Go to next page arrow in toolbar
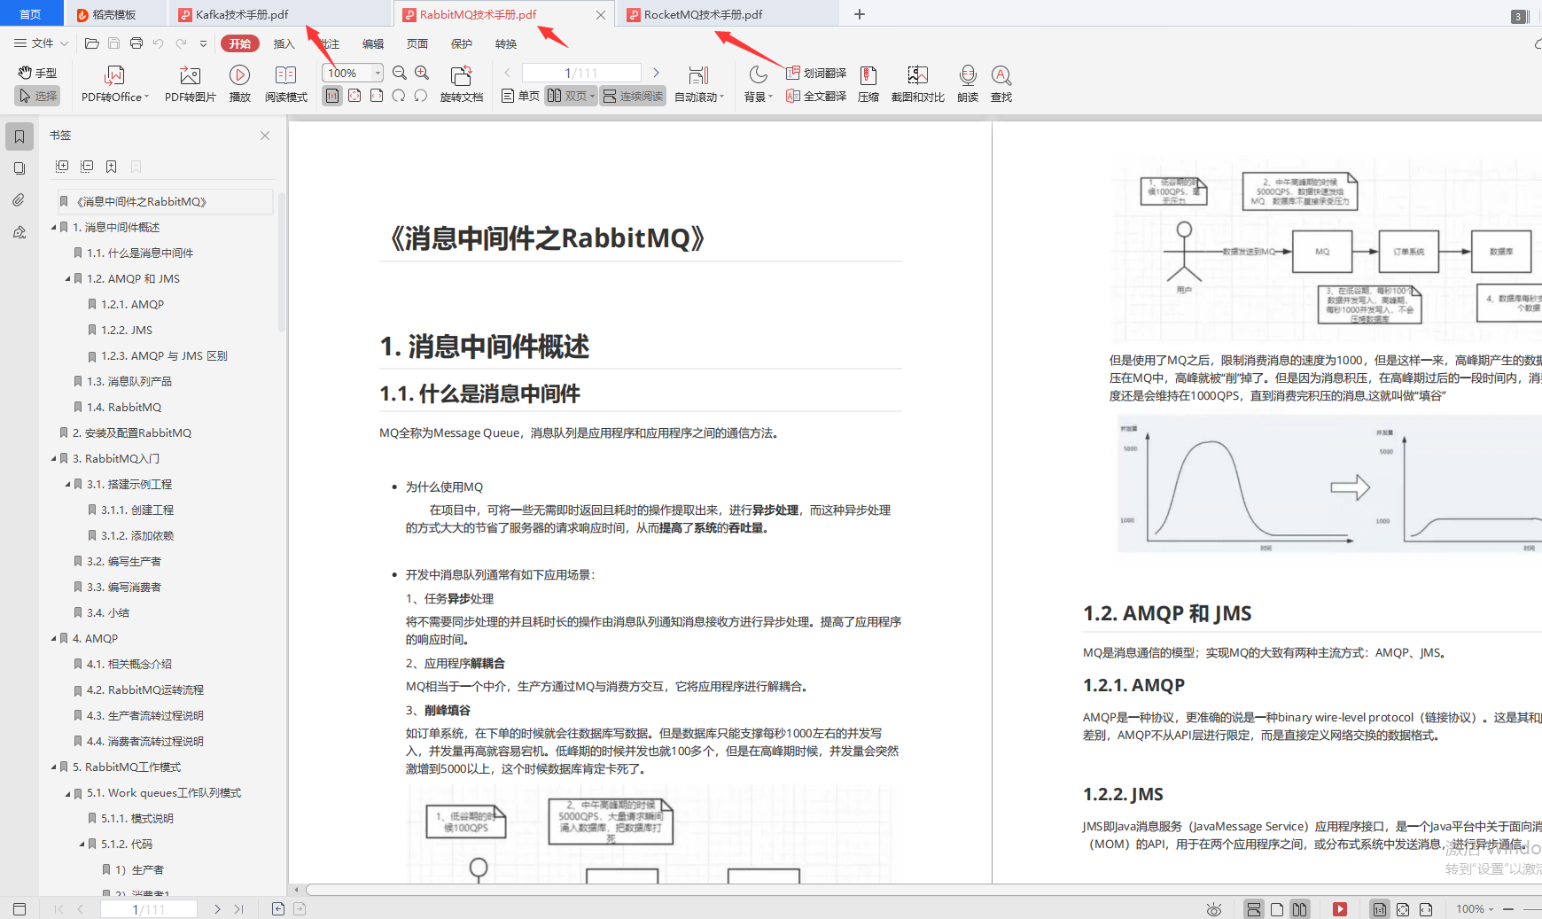 (x=656, y=73)
